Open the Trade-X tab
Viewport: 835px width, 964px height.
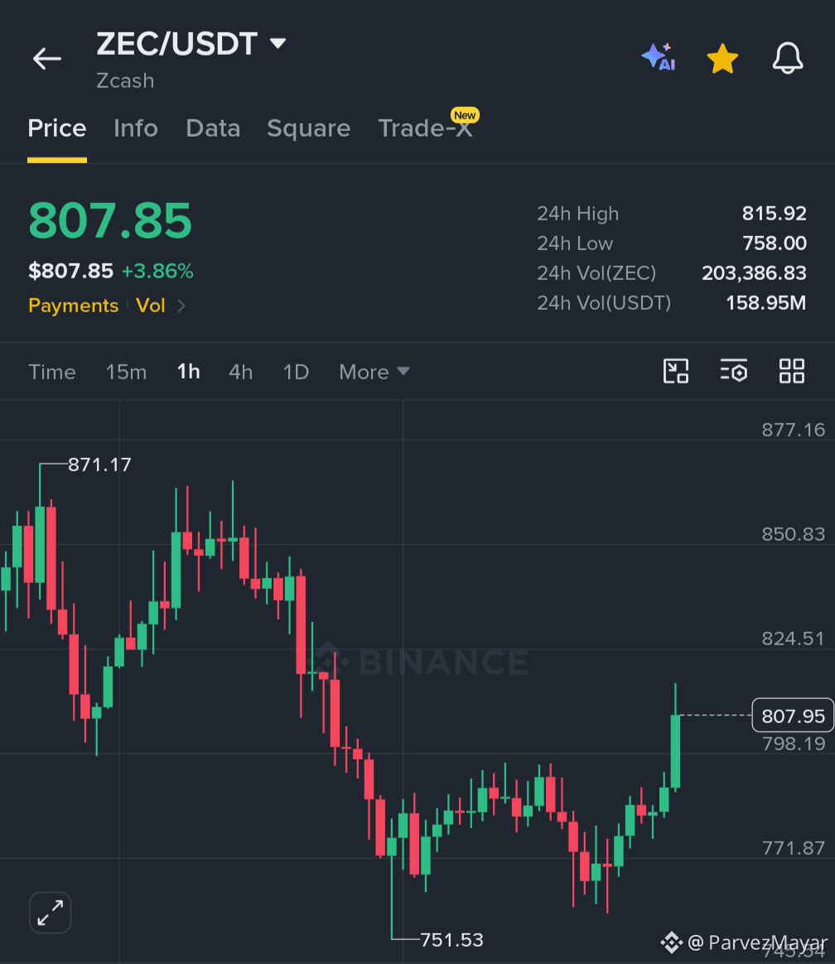(x=426, y=128)
